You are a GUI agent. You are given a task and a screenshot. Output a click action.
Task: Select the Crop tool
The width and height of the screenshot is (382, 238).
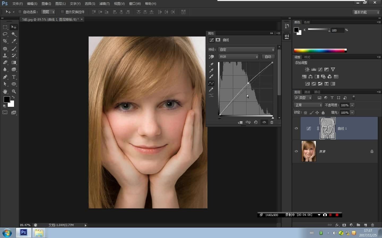pos(5,41)
